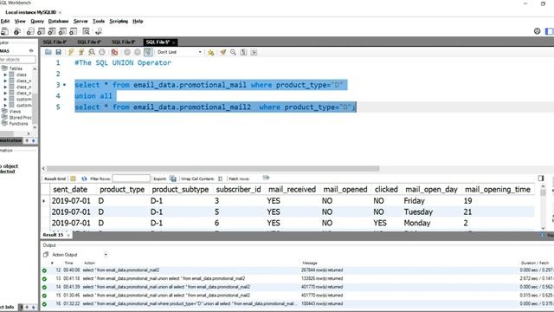Open the Action Output dropdown
Viewport: 554px width, 312px height.
tap(106, 254)
